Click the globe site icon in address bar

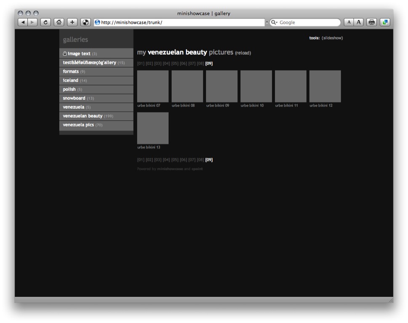[x=97, y=22]
